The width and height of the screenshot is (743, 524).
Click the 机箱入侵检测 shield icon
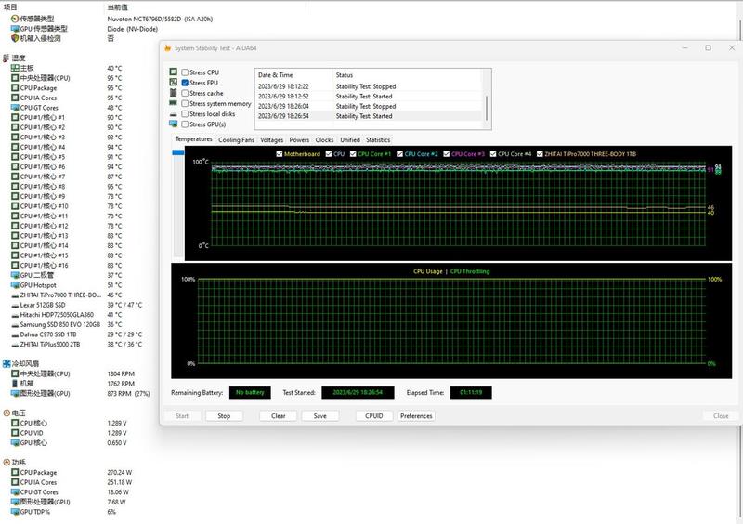(x=15, y=38)
